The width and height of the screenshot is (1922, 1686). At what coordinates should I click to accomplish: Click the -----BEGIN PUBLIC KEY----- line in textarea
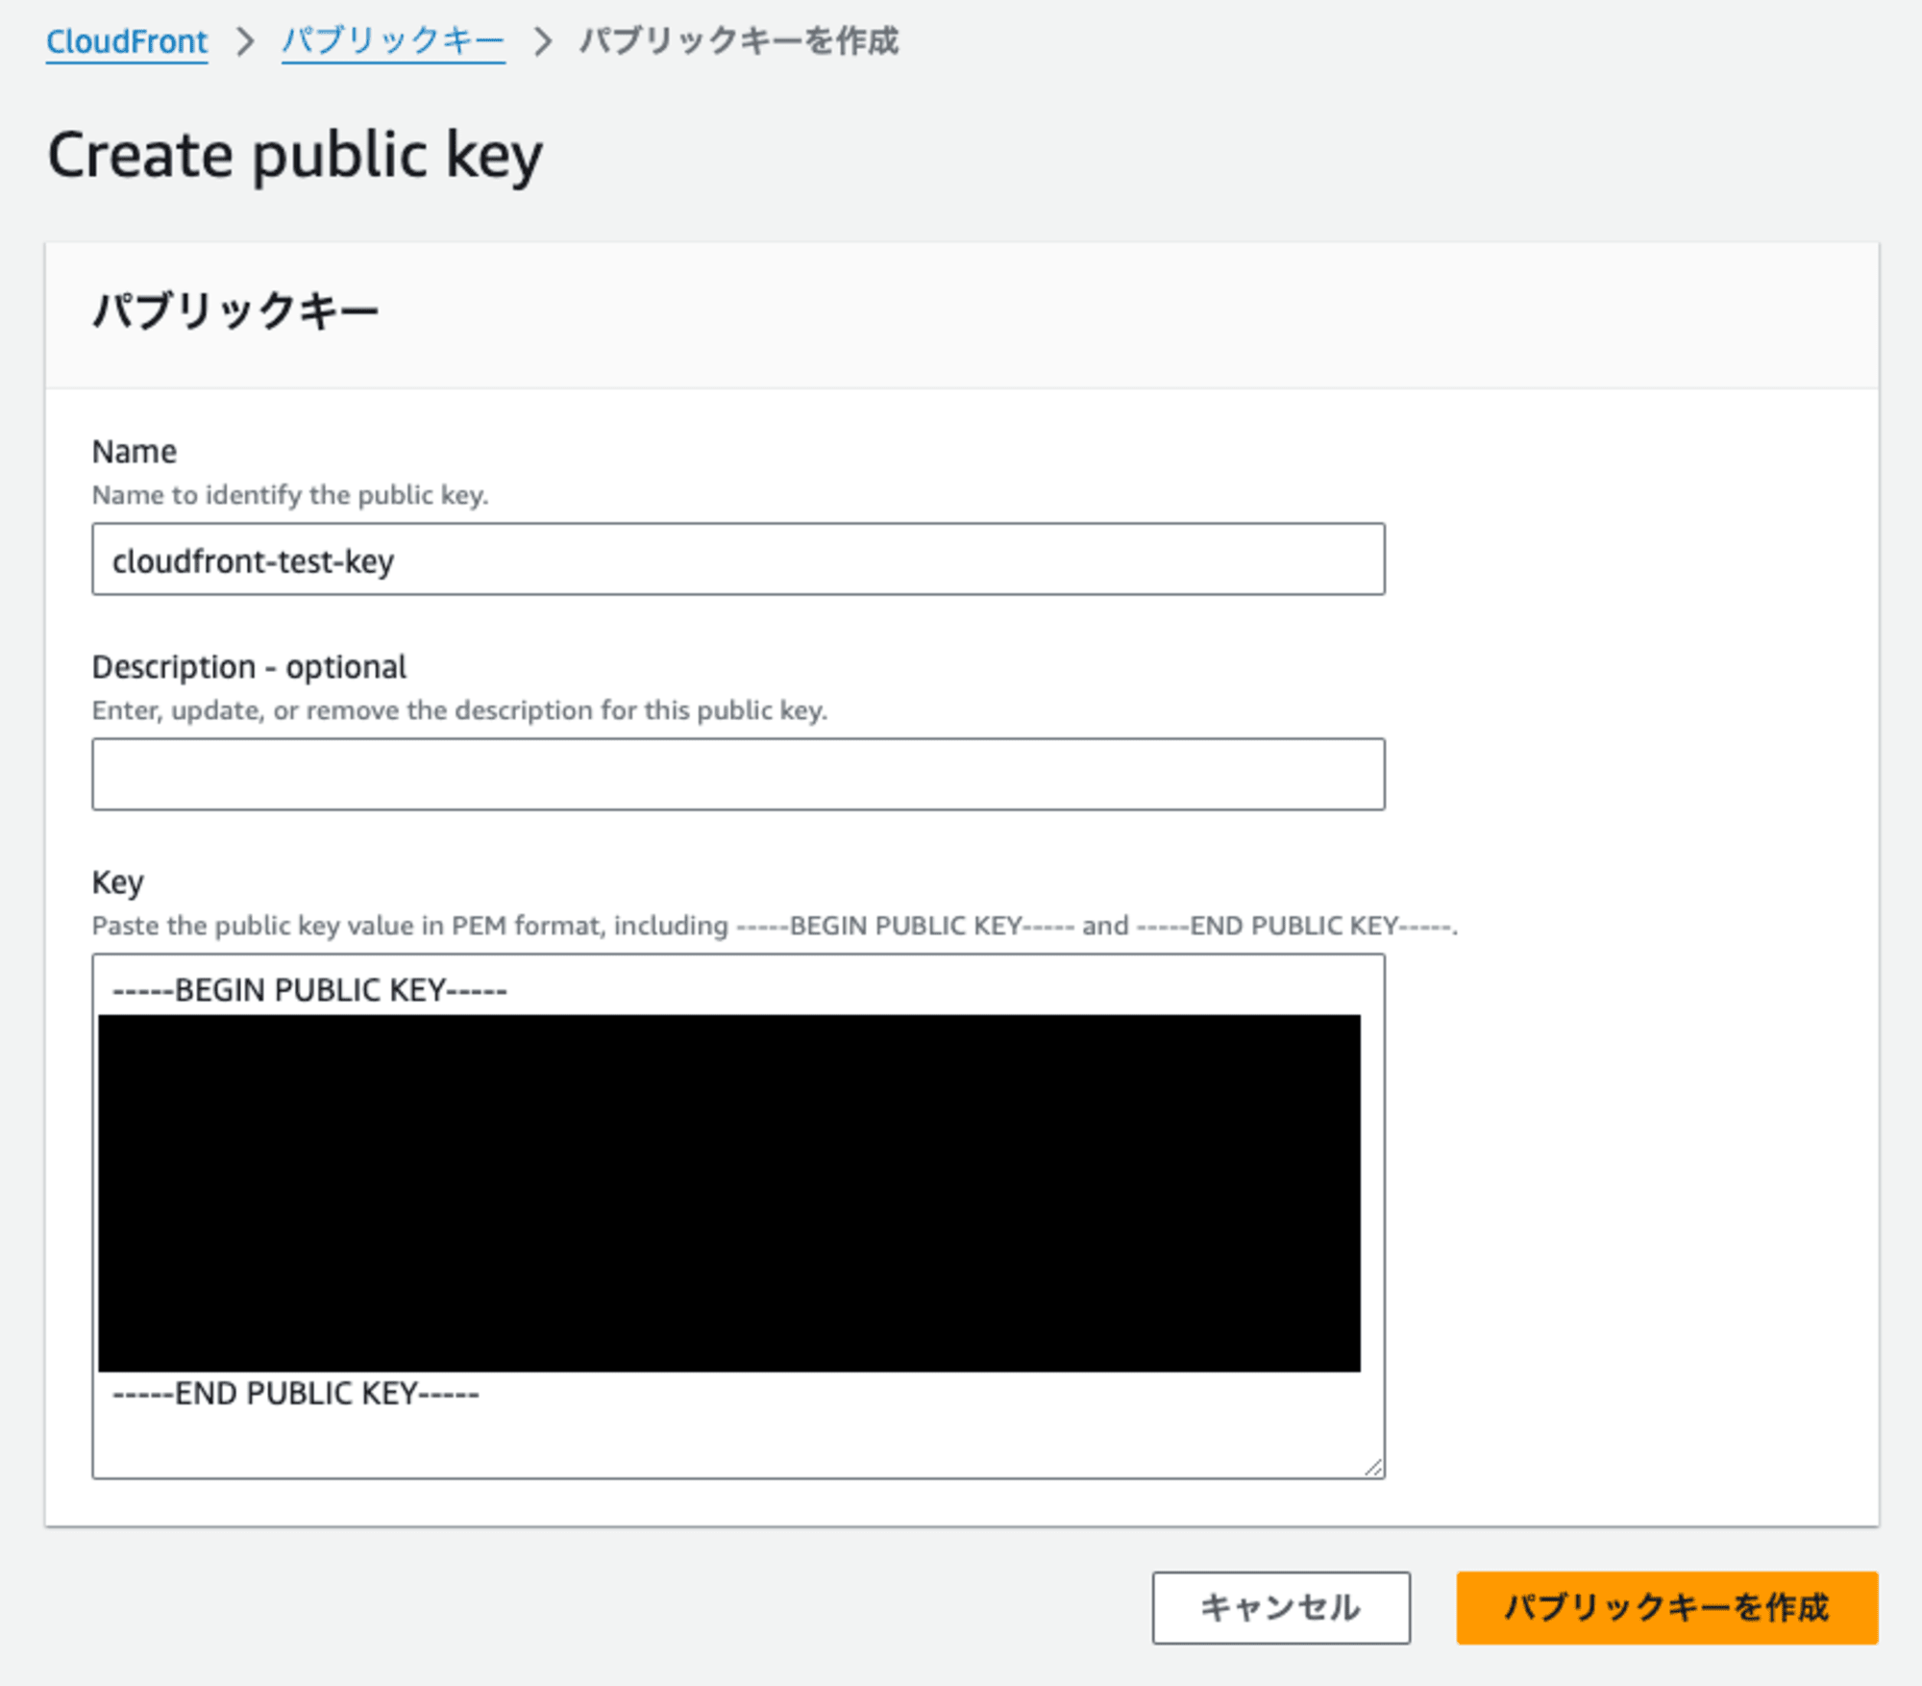click(309, 990)
